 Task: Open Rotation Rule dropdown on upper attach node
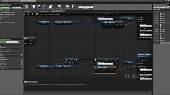click(x=146, y=31)
